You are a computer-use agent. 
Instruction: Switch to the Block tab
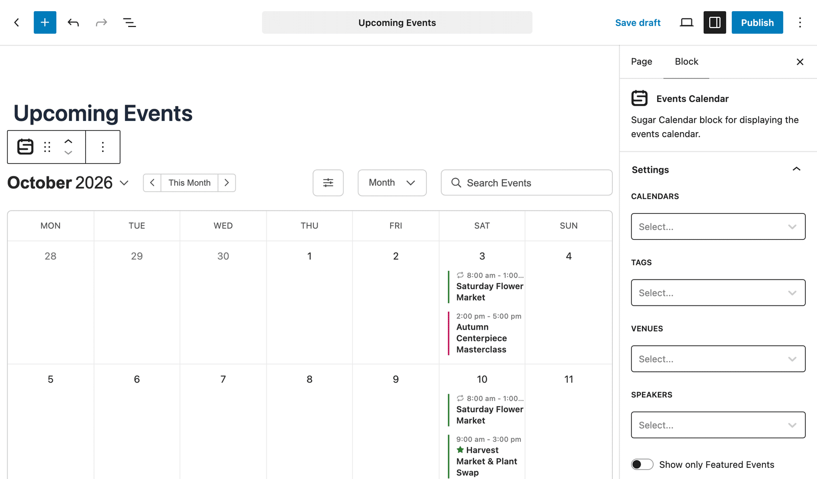[x=686, y=62]
